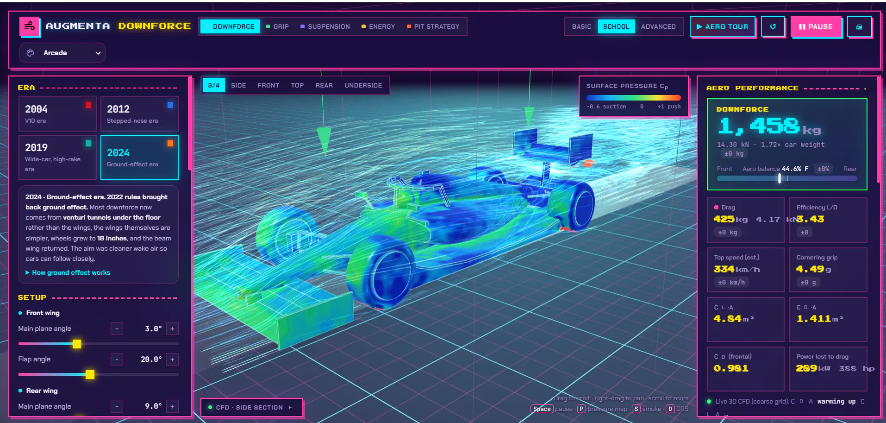The height and width of the screenshot is (423, 886).
Task: Switch to Side camera view
Action: pyautogui.click(x=238, y=85)
